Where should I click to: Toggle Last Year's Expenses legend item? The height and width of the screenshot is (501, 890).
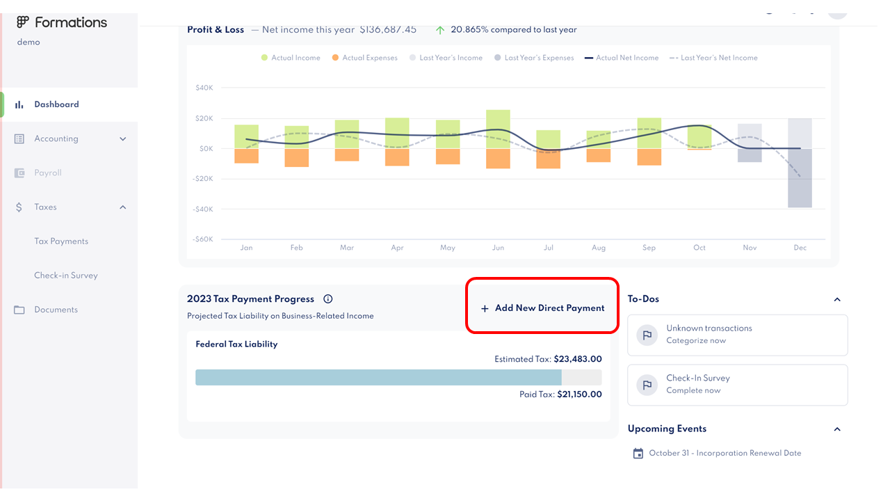click(x=534, y=58)
